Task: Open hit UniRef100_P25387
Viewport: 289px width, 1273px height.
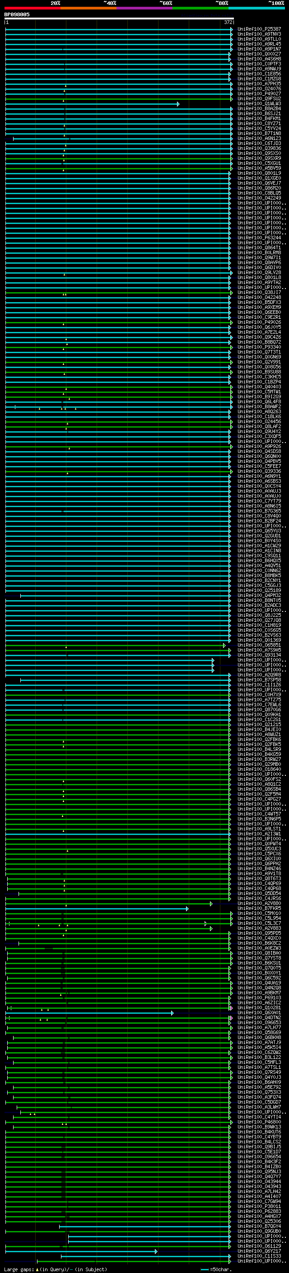Action: (x=259, y=29)
